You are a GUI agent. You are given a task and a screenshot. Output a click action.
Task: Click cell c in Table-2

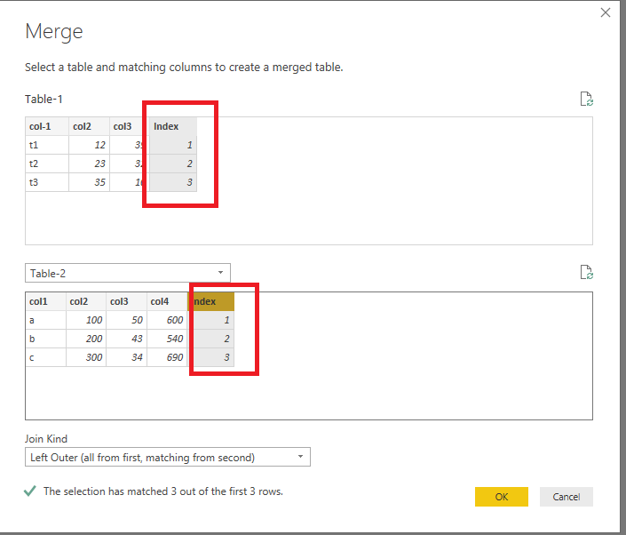coord(45,357)
